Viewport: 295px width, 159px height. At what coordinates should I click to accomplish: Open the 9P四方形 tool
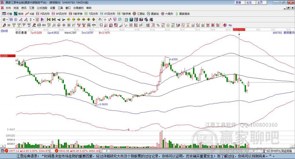59,14
